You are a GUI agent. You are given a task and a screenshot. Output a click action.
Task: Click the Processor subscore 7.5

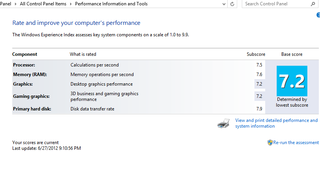pos(259,65)
